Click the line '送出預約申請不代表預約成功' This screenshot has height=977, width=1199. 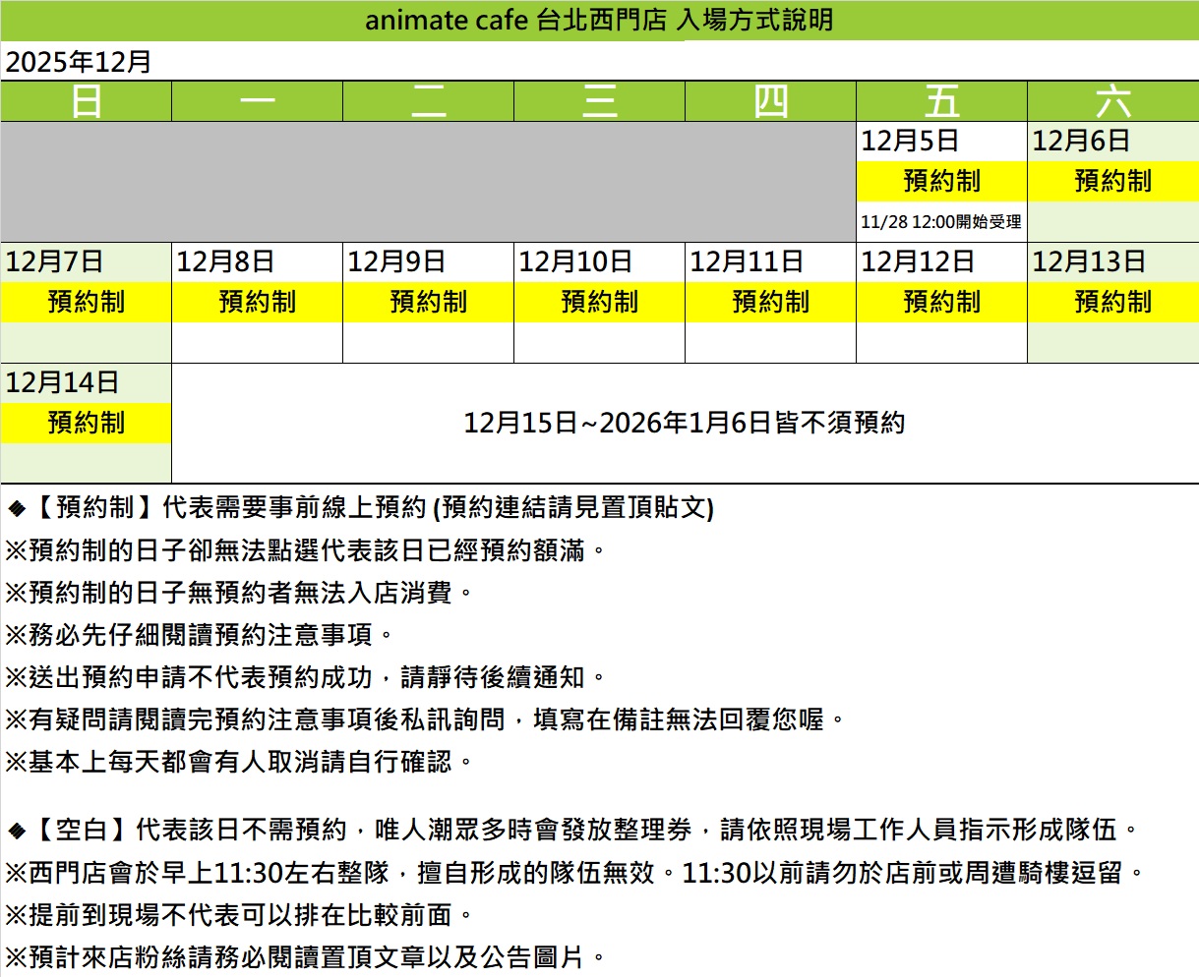click(x=306, y=677)
